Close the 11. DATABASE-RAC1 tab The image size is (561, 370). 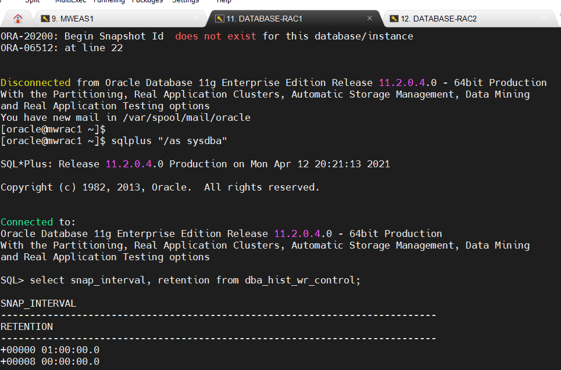[x=370, y=18]
